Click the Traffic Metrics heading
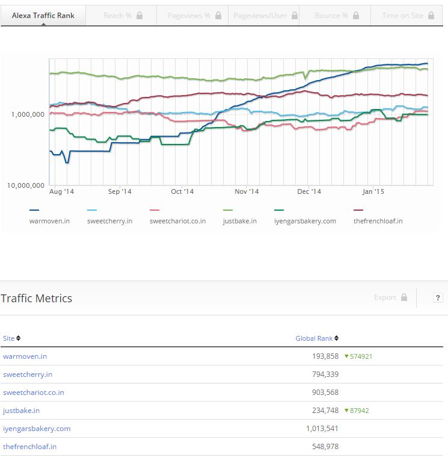Viewport: 448px width, 469px height. click(x=36, y=298)
